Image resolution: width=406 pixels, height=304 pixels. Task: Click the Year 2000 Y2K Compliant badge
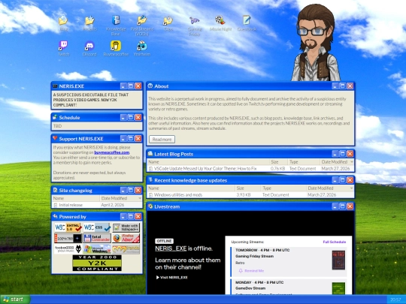97,263
